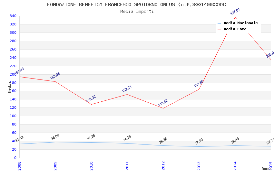274x177 pixels.
Task: Click the y-axis value 260
Action: coord(13,49)
